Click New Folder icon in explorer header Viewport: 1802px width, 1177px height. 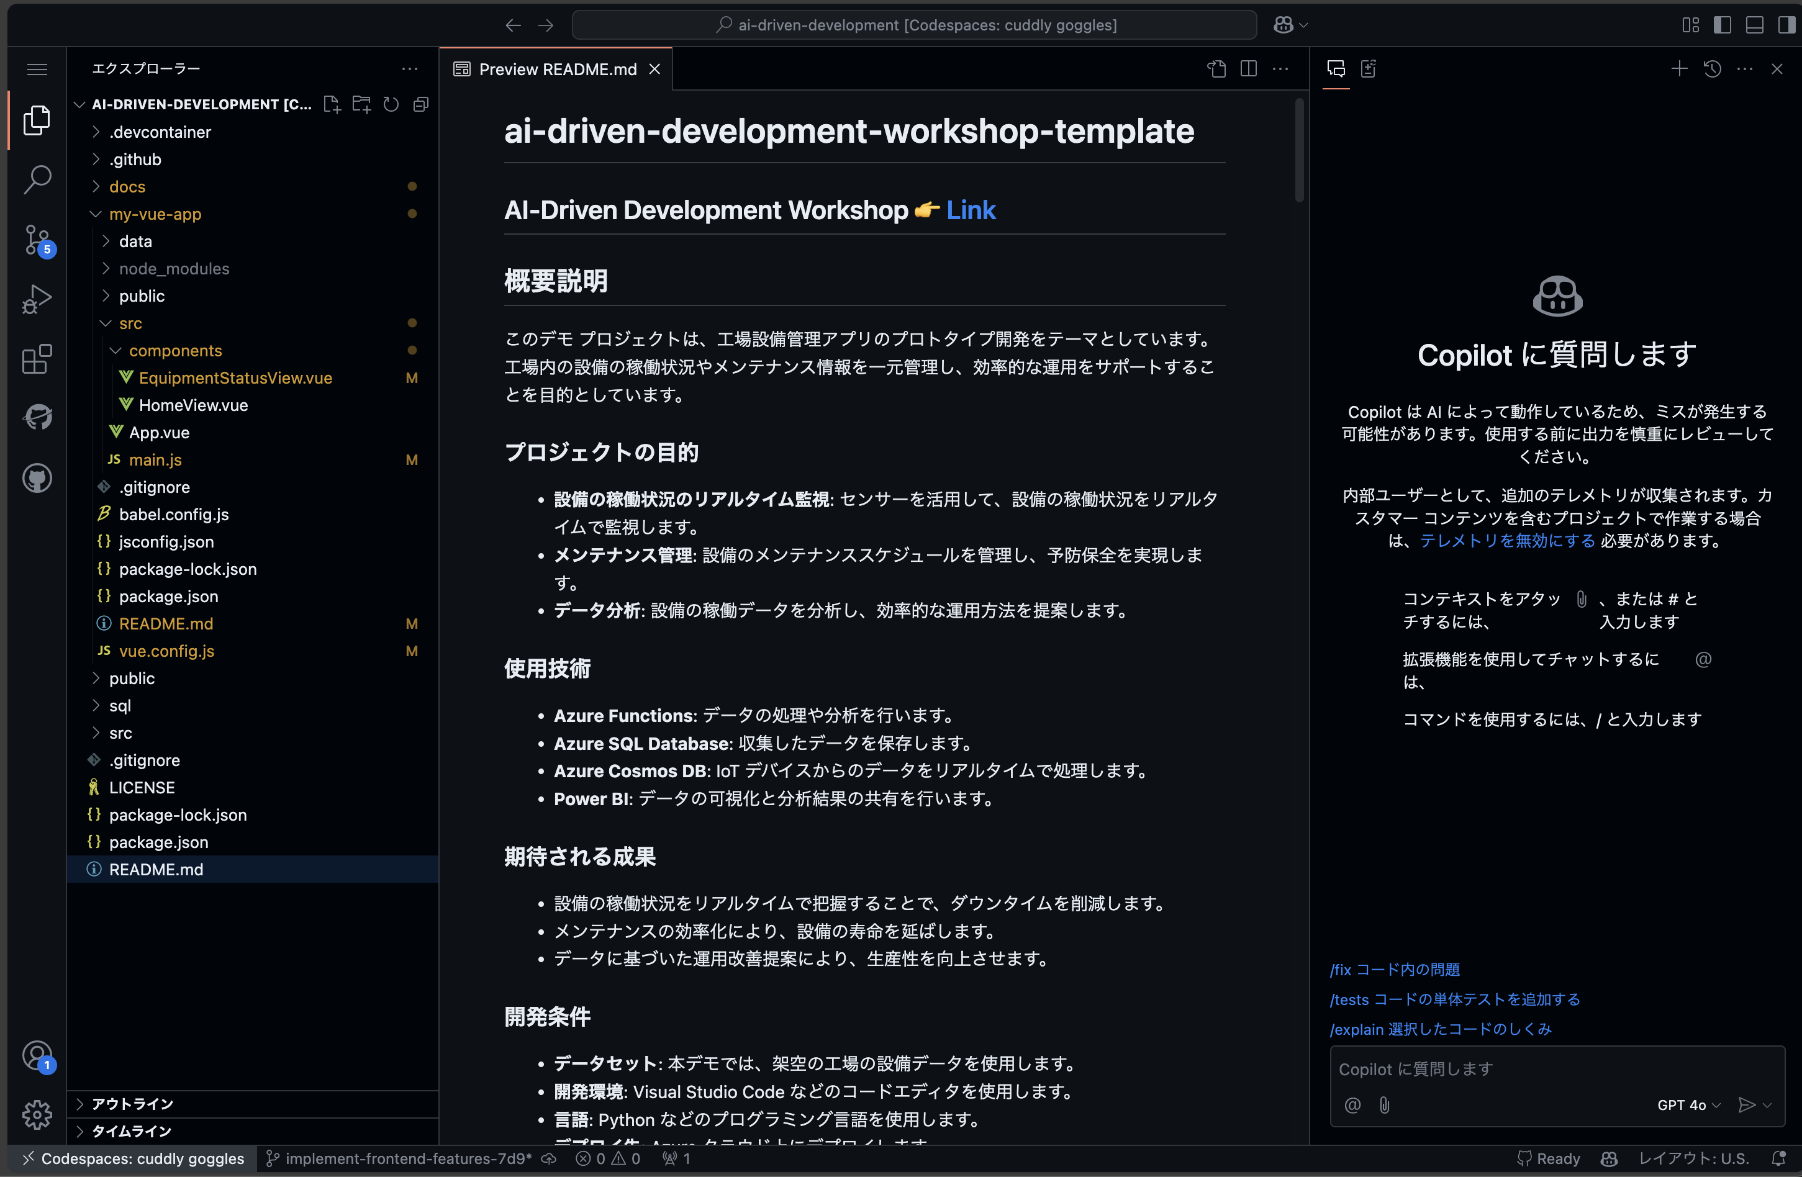tap(361, 104)
